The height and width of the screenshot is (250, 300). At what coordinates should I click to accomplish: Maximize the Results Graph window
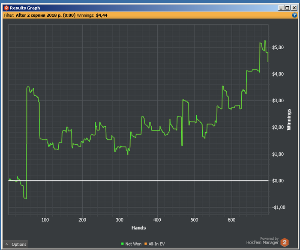point(288,8)
